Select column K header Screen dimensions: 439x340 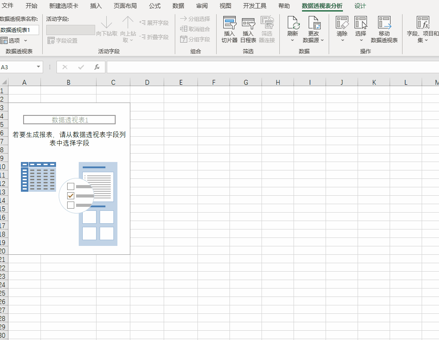click(374, 83)
